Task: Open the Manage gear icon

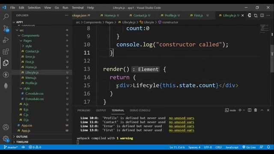Action: tap(6, 139)
